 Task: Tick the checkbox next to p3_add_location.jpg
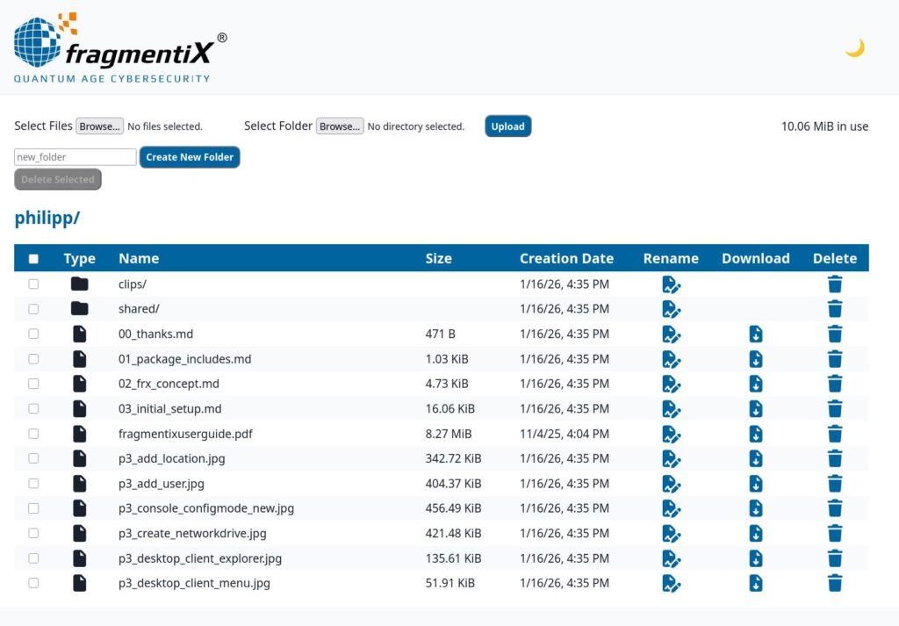(33, 458)
